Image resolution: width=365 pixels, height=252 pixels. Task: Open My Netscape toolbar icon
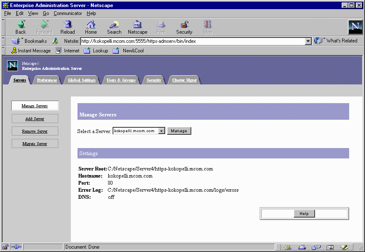[137, 27]
